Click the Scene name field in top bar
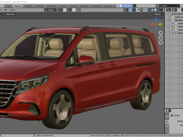The width and height of the screenshot is (183, 137). tap(169, 6)
